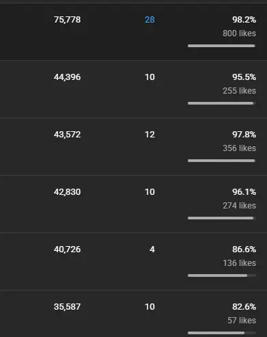This screenshot has height=337, width=267.
Task: Open the blue 28 comments link
Action: click(x=150, y=20)
